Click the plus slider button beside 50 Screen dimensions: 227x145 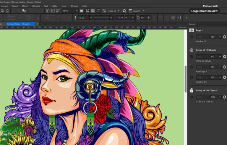pyautogui.click(x=149, y=18)
